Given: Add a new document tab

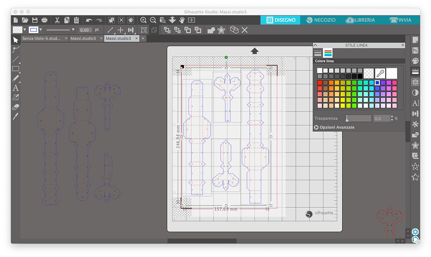Looking at the screenshot, I should 143,39.
